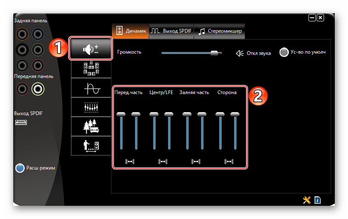This screenshot has width=348, height=219.
Task: Toggle link icon under Перед.часть sliders
Action: click(x=129, y=161)
